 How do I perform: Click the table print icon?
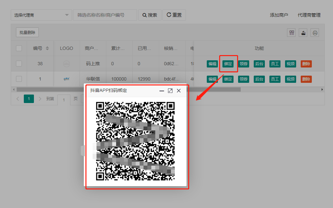tap(315, 33)
